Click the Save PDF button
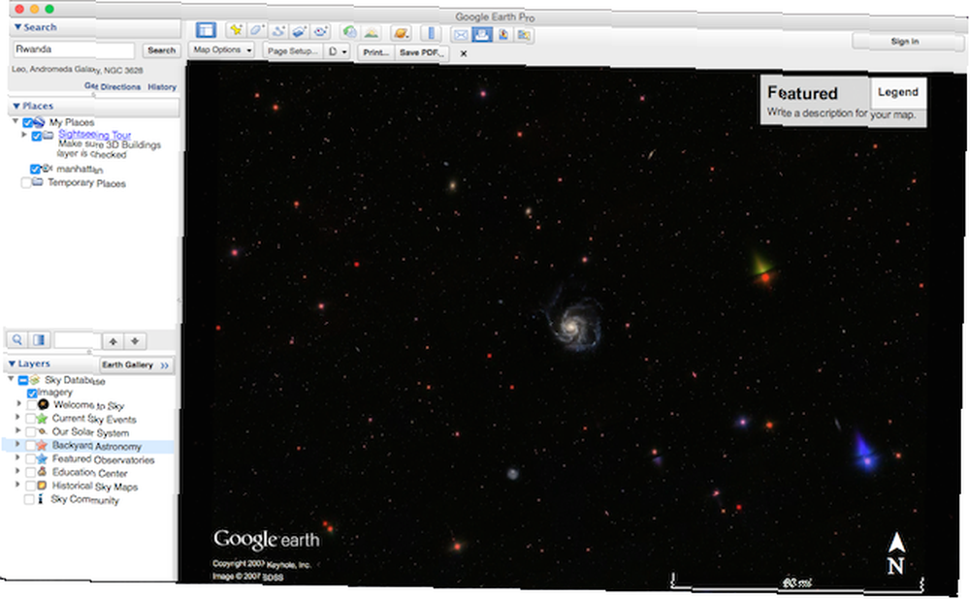This screenshot has width=970, height=599. [421, 53]
